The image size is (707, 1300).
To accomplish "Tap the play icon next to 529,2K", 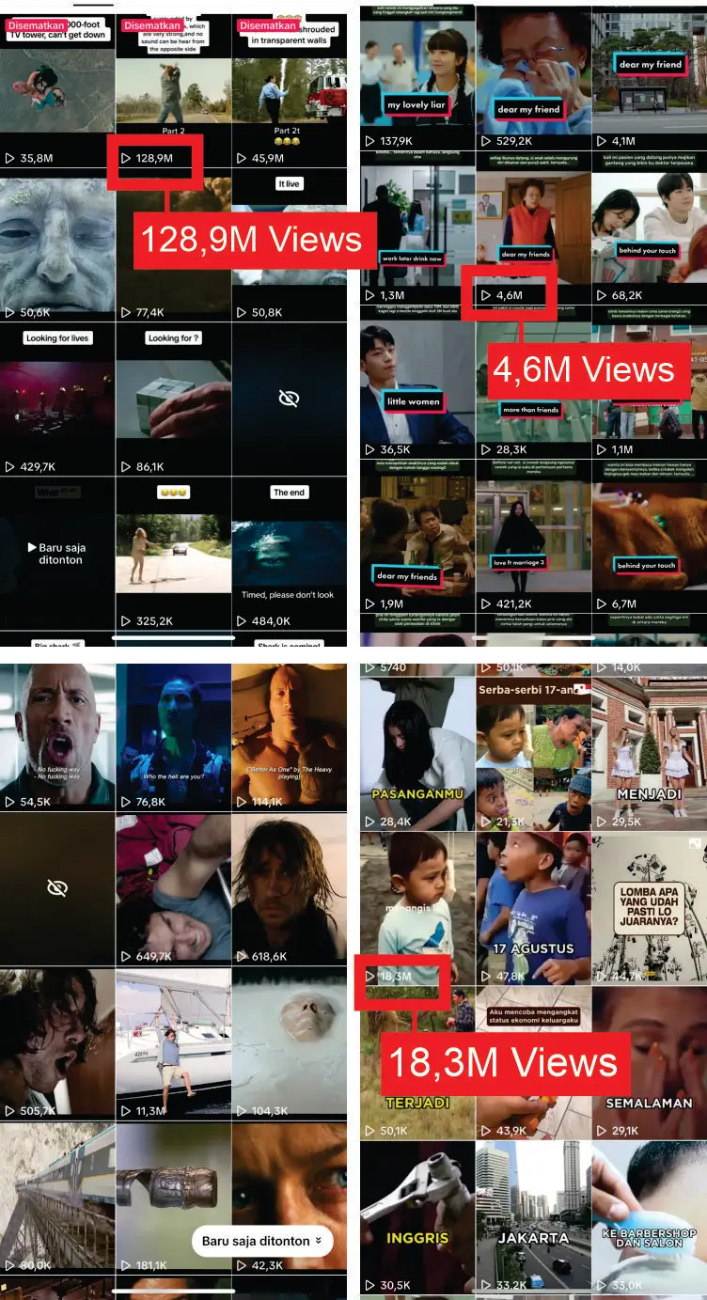I will (x=486, y=141).
